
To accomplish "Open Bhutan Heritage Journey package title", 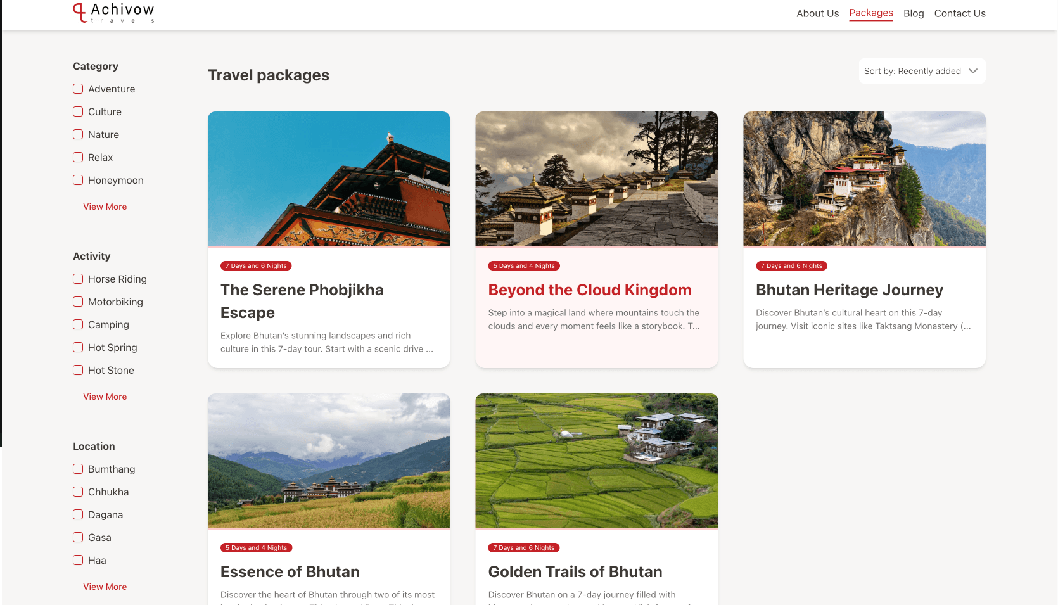I will pyautogui.click(x=849, y=290).
